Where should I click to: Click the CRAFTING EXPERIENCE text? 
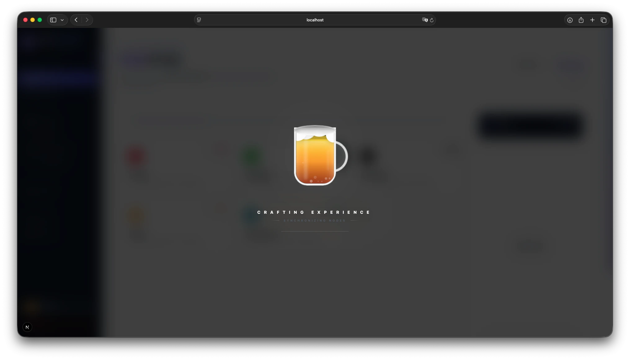tap(314, 212)
